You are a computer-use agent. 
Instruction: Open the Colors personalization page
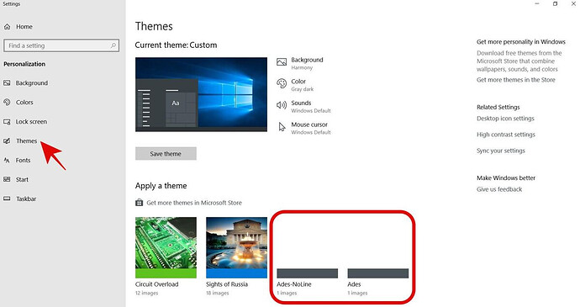tap(24, 103)
